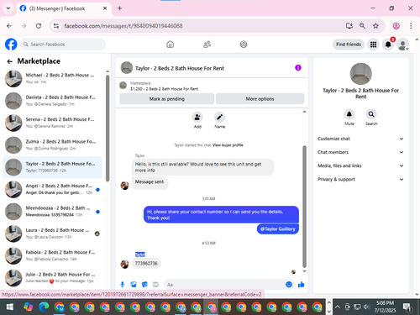Focus the Aa message input field
The image size is (420, 315).
(224, 285)
